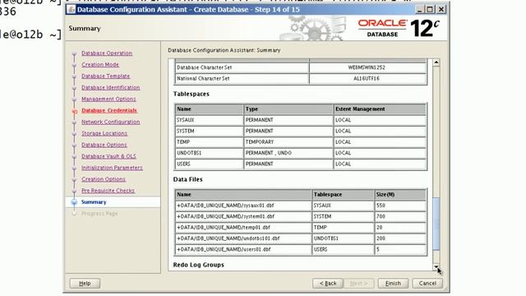Click the Tablespaces section heading
Viewport: 526px width, 296px height.
(191, 94)
